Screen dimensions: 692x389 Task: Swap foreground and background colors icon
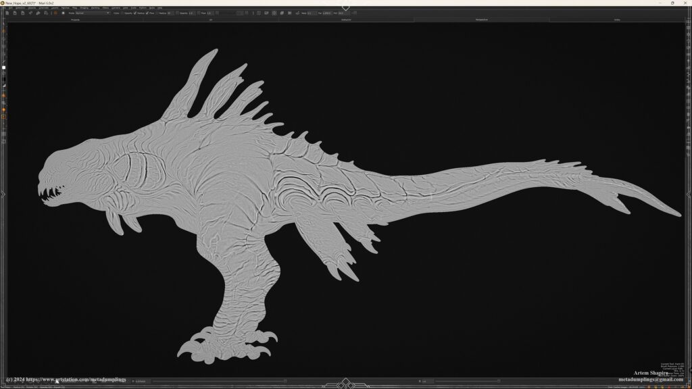pyautogui.click(x=4, y=73)
